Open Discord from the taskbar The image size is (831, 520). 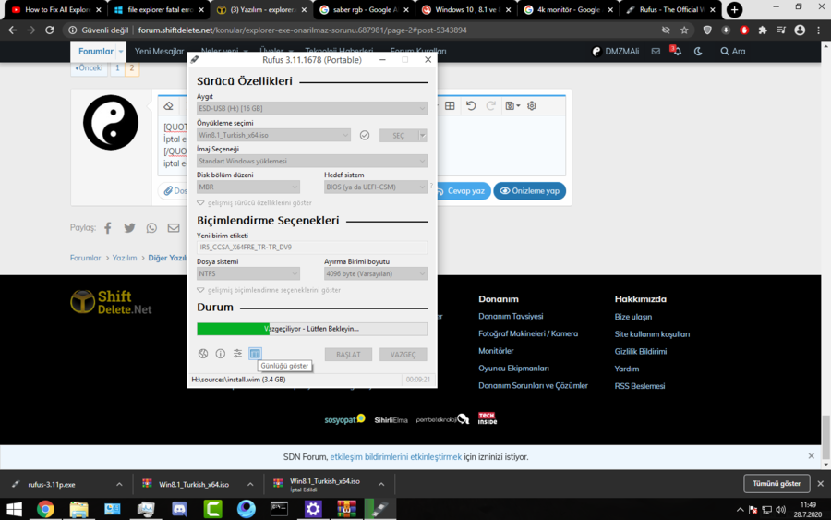[x=180, y=510]
